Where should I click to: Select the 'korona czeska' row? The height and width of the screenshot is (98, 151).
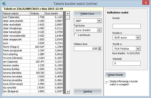pos(33,65)
